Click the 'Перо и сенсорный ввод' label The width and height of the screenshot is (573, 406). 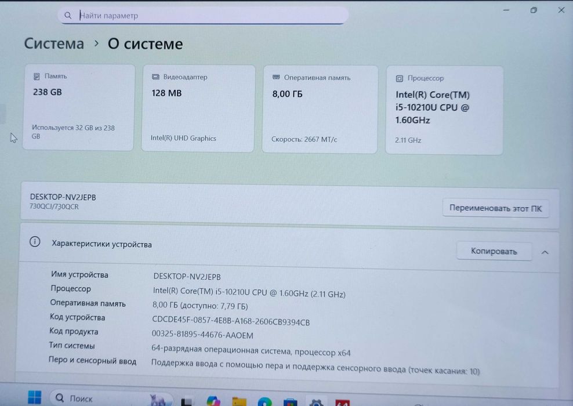pyautogui.click(x=92, y=361)
